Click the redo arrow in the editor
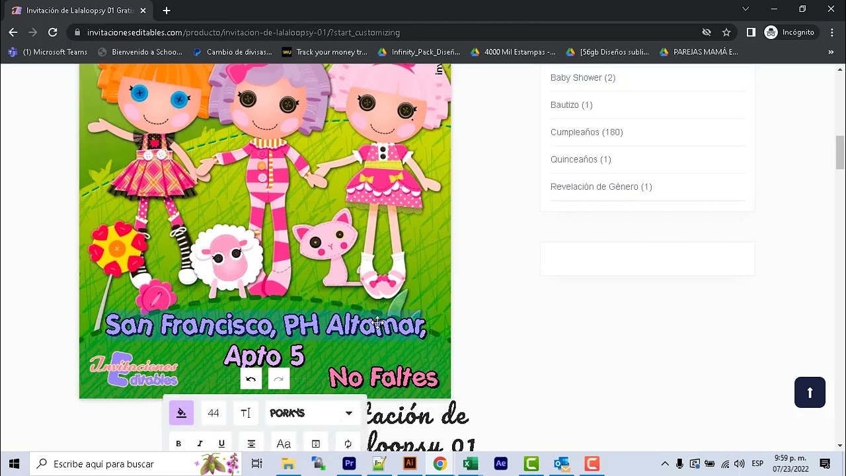846x476 pixels. point(278,378)
